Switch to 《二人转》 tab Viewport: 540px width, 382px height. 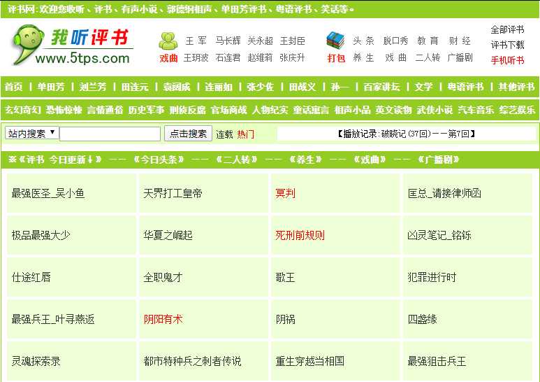[237, 160]
